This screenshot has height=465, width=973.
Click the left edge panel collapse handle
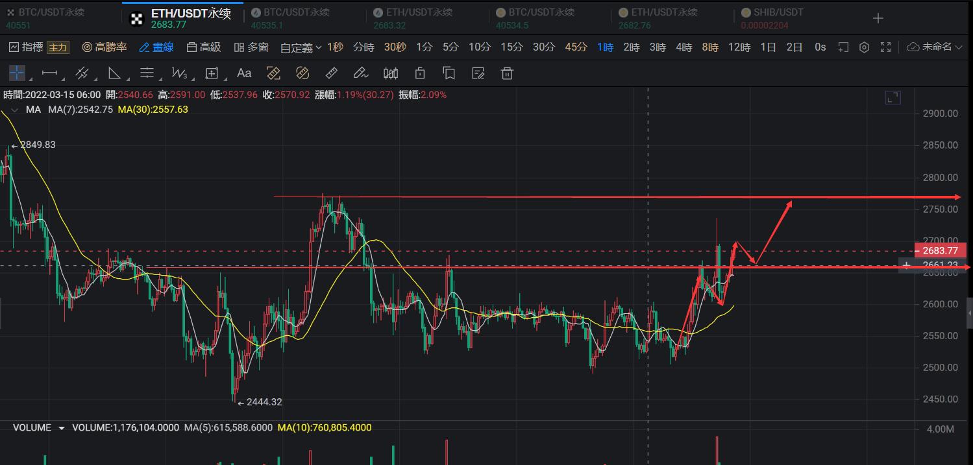[x=2, y=313]
